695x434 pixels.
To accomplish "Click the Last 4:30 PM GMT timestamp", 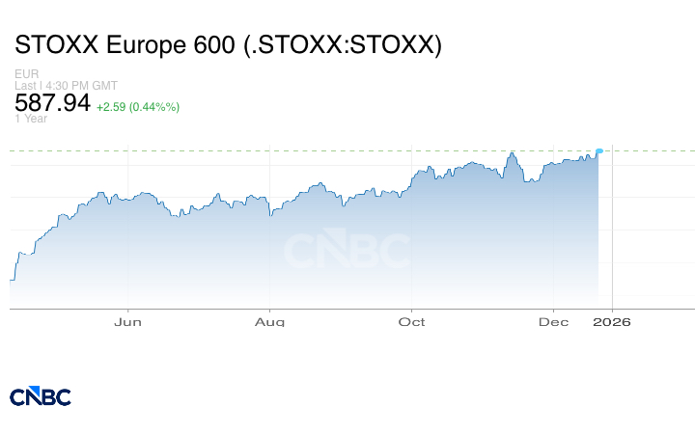I will click(66, 86).
